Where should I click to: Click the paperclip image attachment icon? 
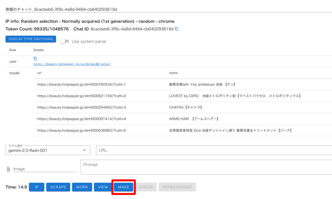click(8, 169)
